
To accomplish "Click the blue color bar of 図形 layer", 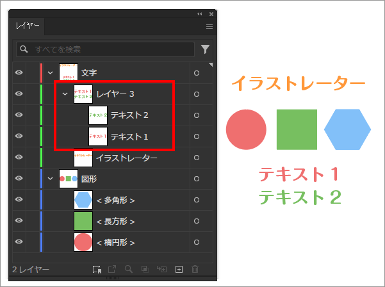I will 41,179.
